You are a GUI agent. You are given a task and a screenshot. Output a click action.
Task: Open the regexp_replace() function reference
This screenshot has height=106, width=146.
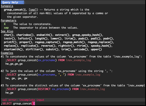100,42
